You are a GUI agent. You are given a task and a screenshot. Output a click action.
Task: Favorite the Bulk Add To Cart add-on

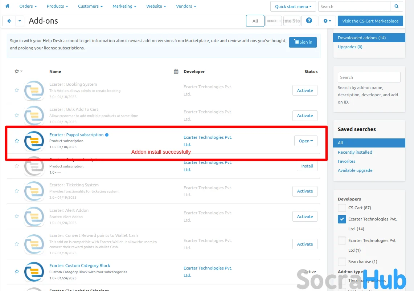pos(17,116)
